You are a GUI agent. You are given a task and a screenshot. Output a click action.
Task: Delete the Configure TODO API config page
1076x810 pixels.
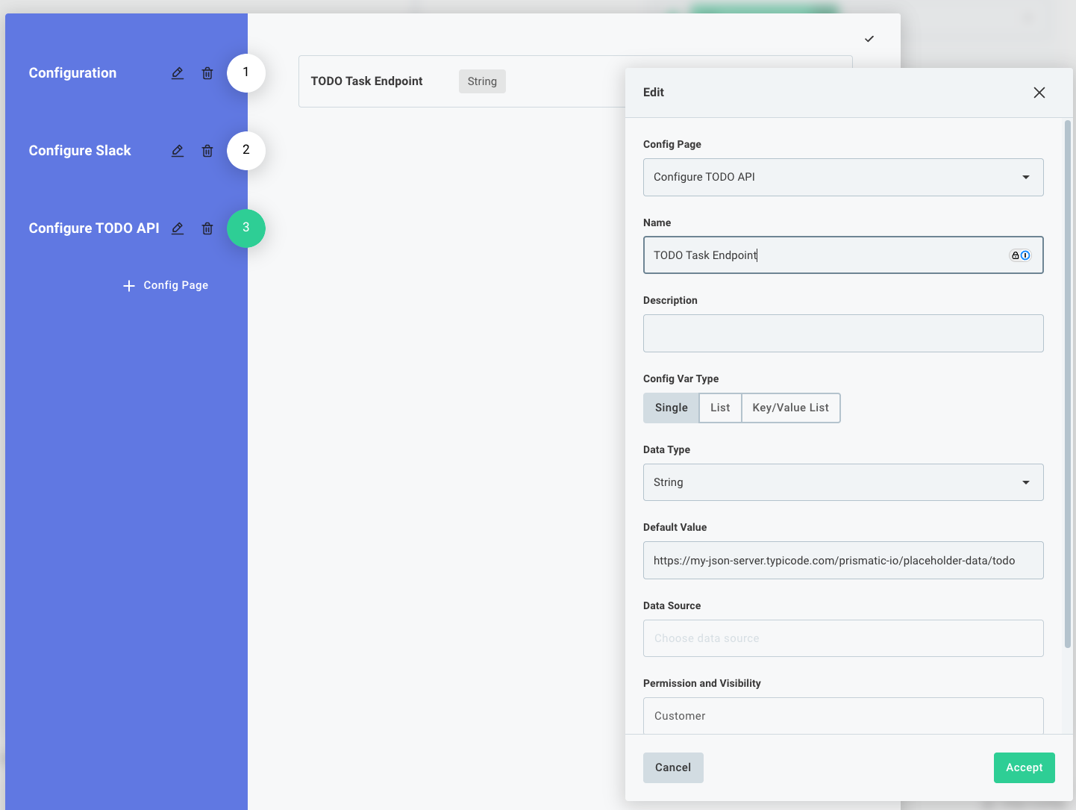207,228
